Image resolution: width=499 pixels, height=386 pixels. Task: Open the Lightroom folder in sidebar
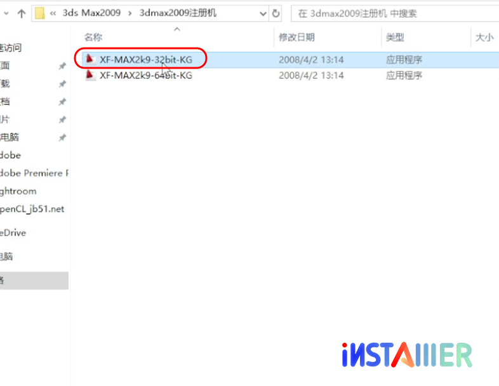pyautogui.click(x=18, y=191)
